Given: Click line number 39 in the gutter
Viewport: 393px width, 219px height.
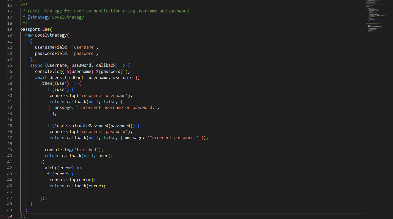Looking at the screenshot, I should tap(10, 150).
